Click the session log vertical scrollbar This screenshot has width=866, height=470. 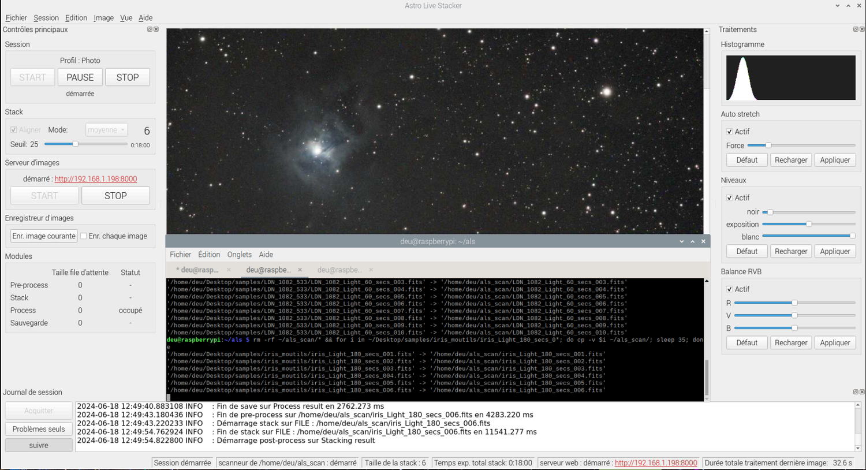point(858,427)
